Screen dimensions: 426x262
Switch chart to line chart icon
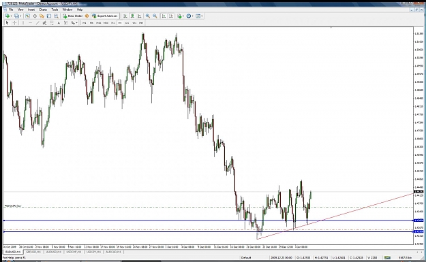click(x=140, y=16)
